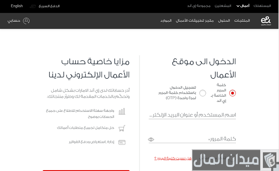The width and height of the screenshot is (279, 171).
Task: Focus the username or email input field
Action: [192, 115]
